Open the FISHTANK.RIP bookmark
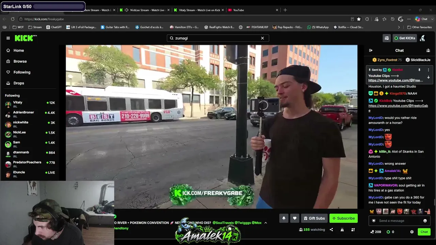Image resolution: width=436 pixels, height=245 pixels. click(x=257, y=27)
